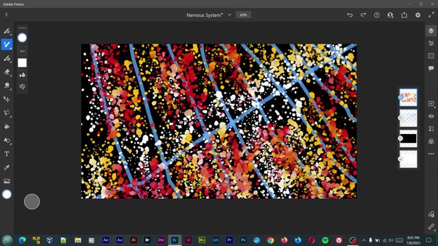Open the Windows notification center
The width and height of the screenshot is (438, 246).
[x=429, y=240]
